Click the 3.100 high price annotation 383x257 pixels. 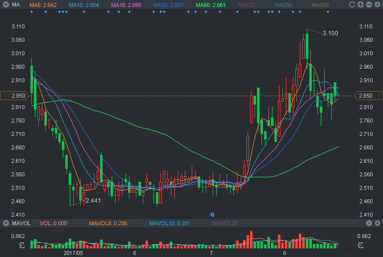point(330,33)
